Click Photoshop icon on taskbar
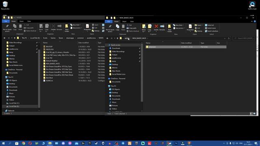Viewport: 260px width, 146px height. point(176,143)
